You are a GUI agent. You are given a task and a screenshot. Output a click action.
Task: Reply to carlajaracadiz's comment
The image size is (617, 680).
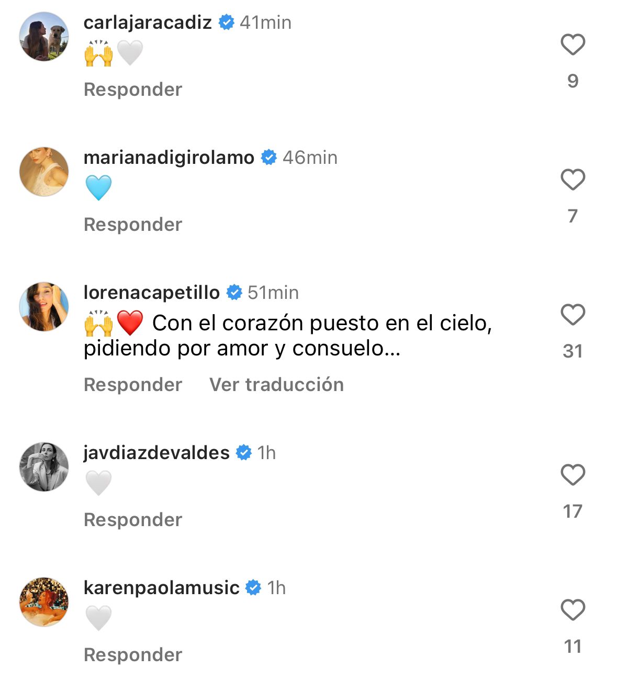click(x=133, y=90)
